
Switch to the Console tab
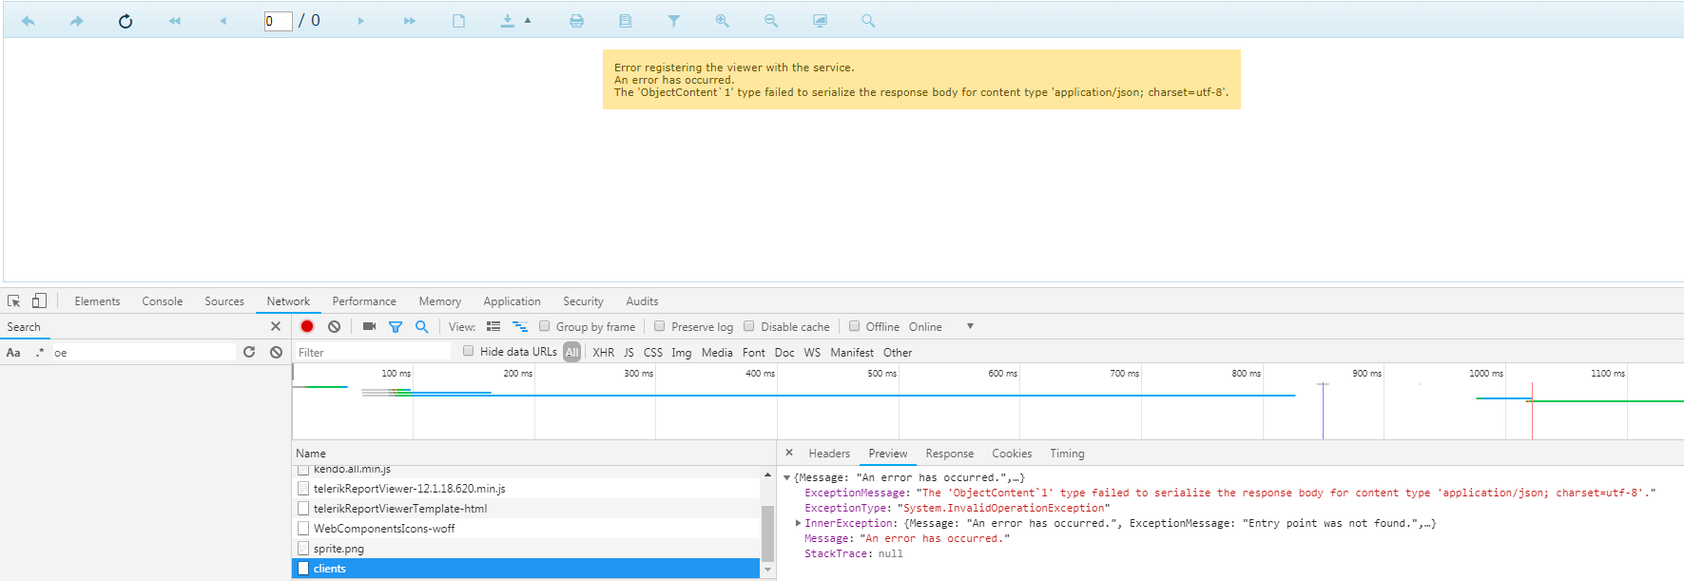[x=162, y=301]
